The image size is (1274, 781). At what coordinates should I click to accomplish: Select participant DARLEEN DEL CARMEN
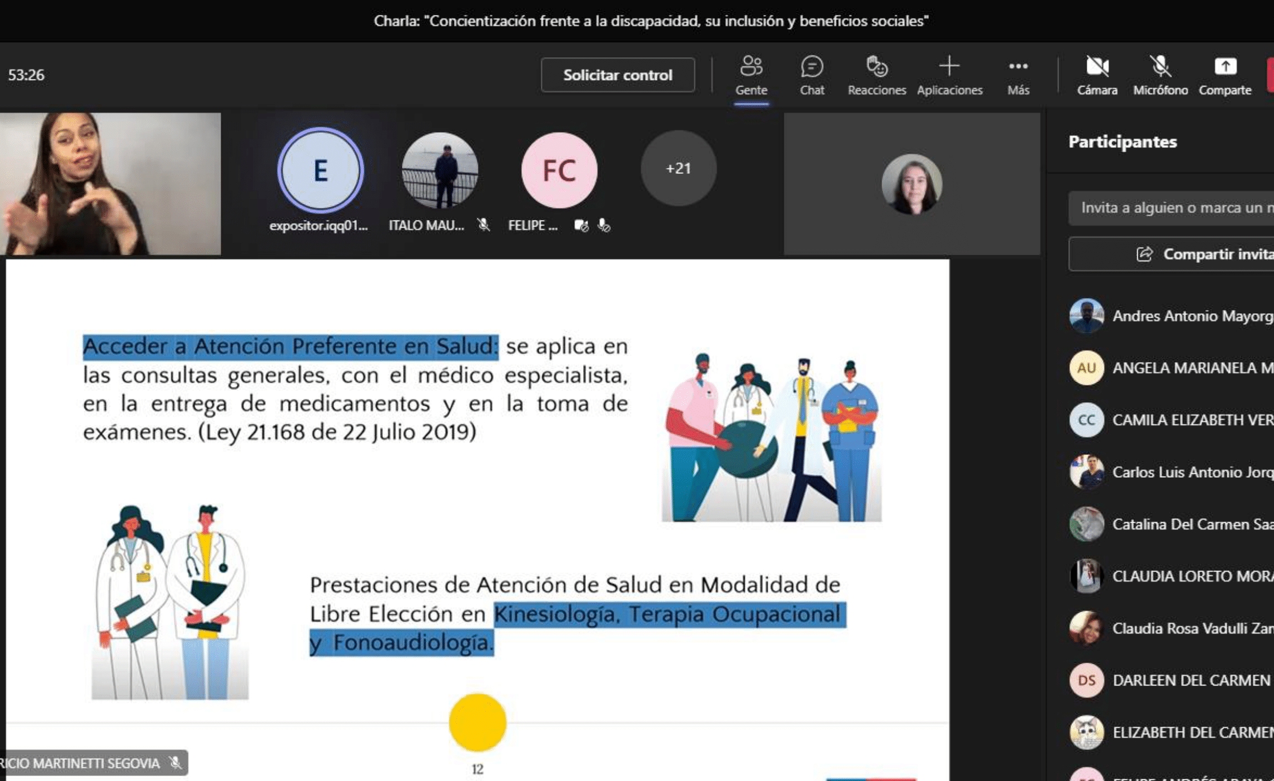[x=1171, y=680]
